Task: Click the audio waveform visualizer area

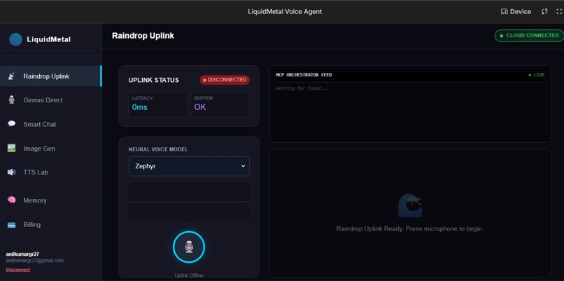Action: click(x=189, y=202)
